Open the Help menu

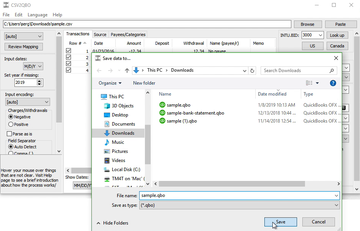pyautogui.click(x=57, y=15)
